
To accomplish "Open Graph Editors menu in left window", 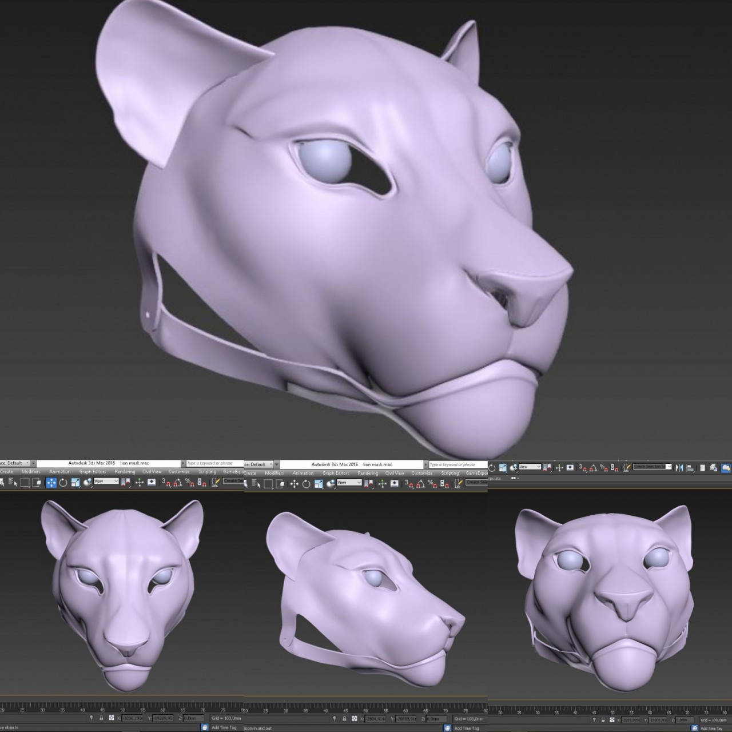I will [93, 472].
